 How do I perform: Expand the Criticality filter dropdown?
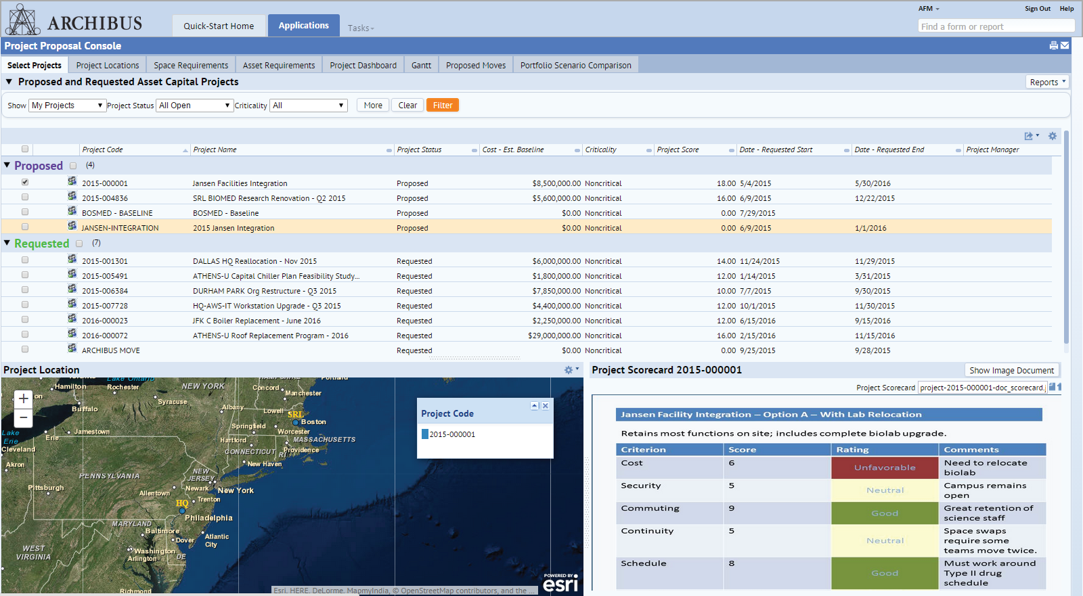click(309, 106)
